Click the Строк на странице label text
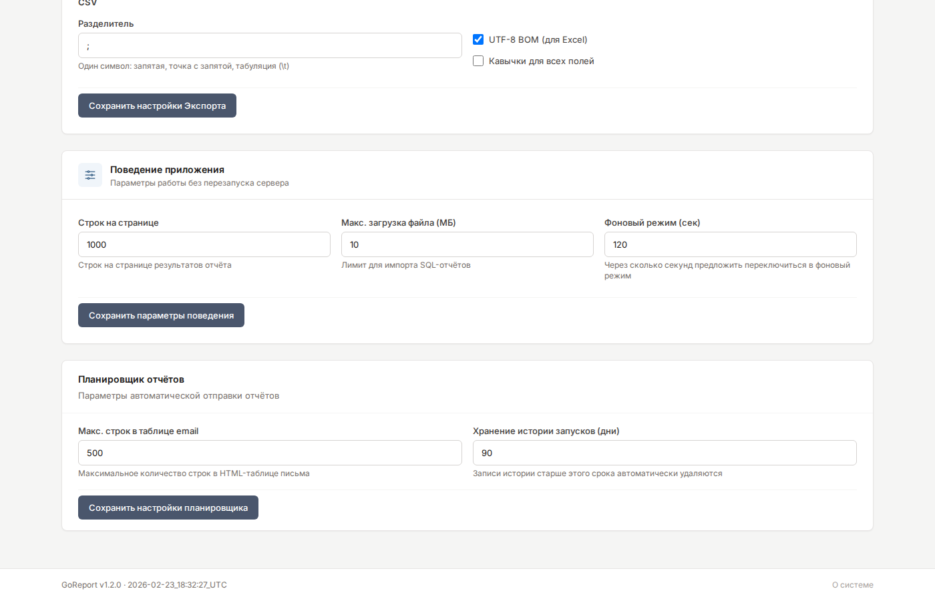Screen dimensions: 935x601 coord(118,222)
